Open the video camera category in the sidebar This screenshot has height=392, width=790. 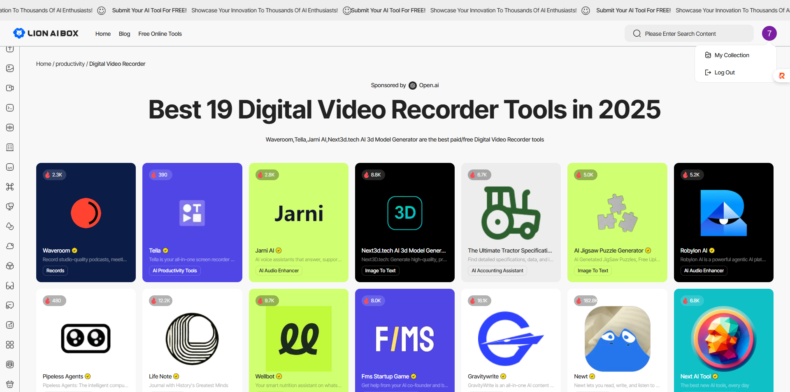[x=10, y=88]
